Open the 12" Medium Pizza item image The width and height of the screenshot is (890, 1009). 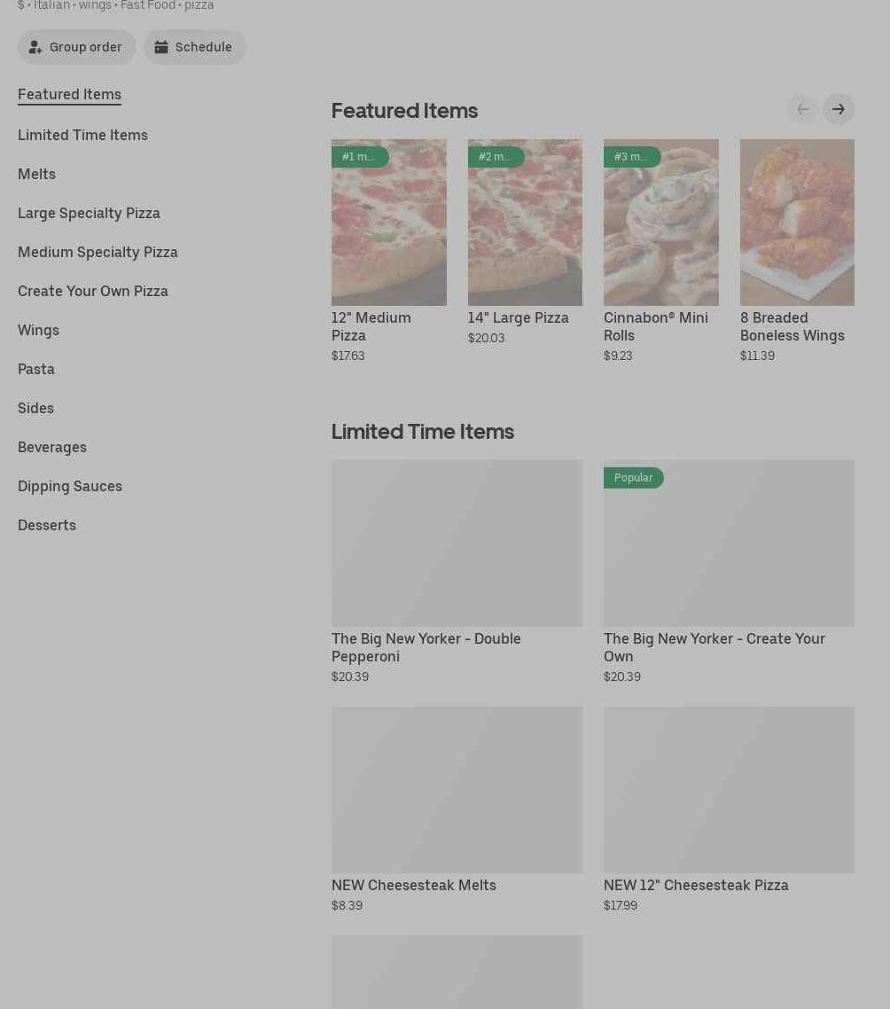389,223
